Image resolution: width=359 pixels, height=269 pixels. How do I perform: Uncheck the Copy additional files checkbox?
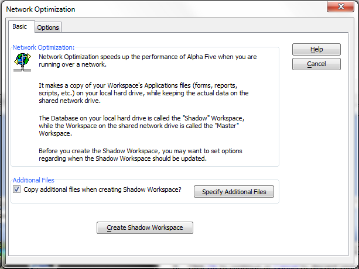(17, 189)
